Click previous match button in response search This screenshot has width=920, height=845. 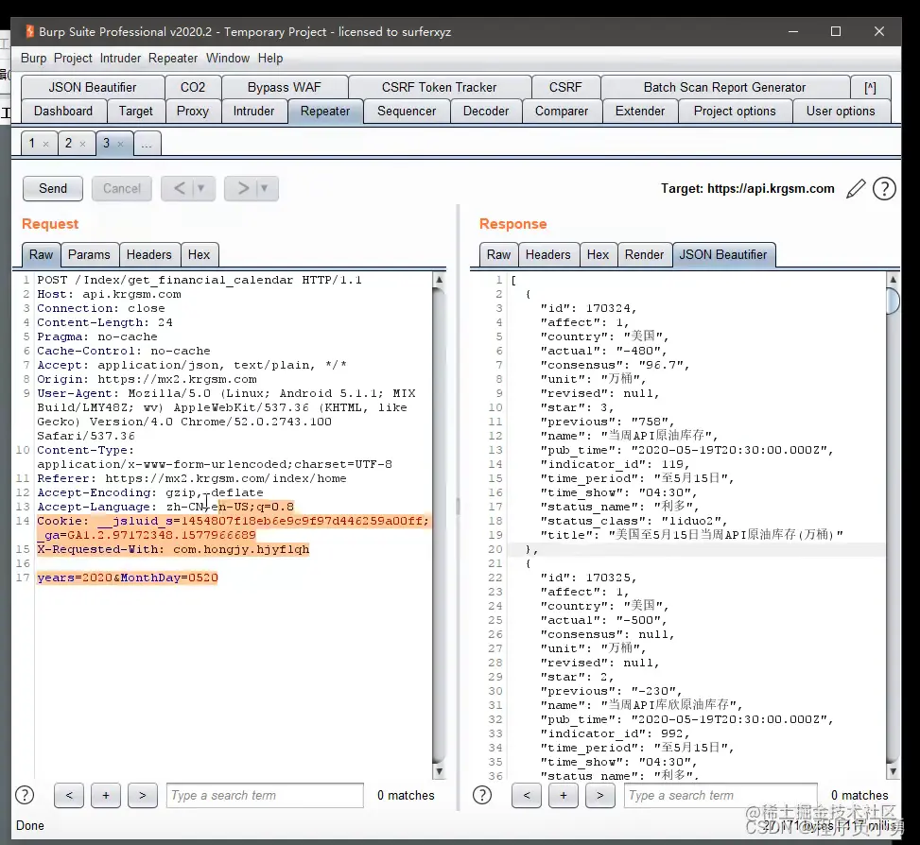click(x=527, y=795)
